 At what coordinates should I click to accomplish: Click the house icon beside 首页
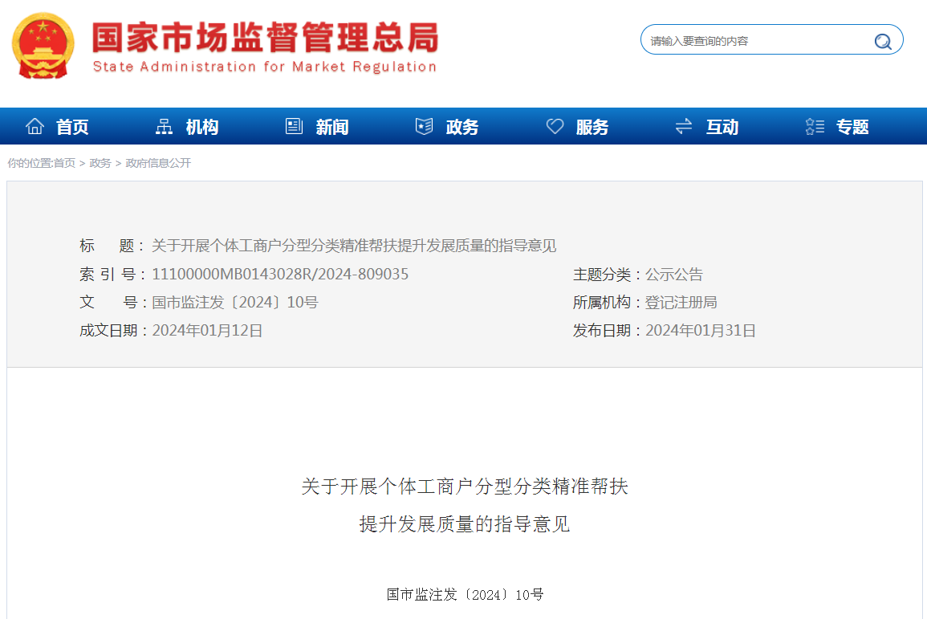coord(35,126)
